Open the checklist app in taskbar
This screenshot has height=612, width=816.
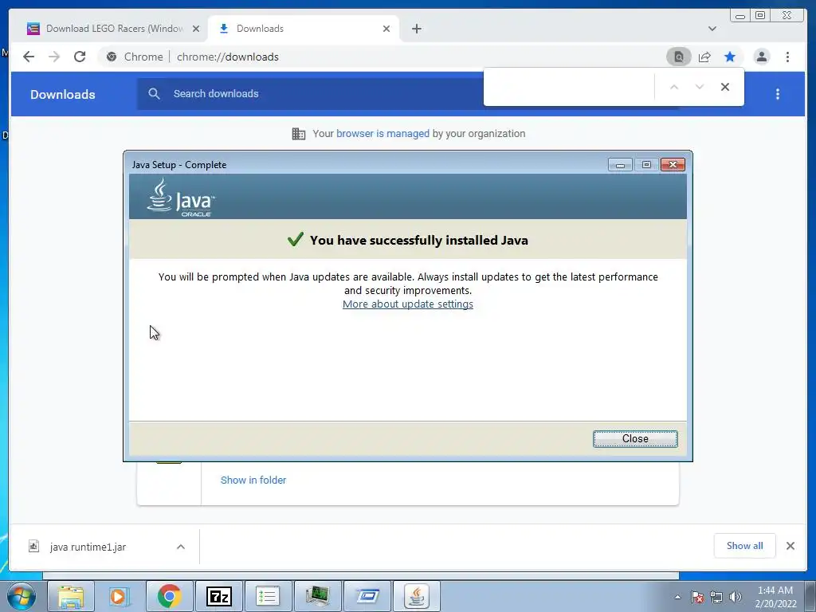(268, 596)
